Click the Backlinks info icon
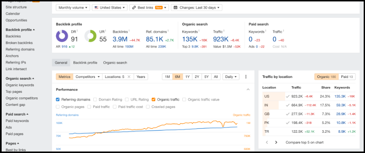 pyautogui.click(x=129, y=31)
